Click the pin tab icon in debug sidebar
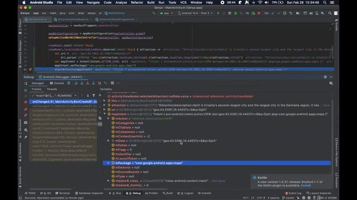Image resolution: width=357 pixels, height=200 pixels. coord(26,137)
